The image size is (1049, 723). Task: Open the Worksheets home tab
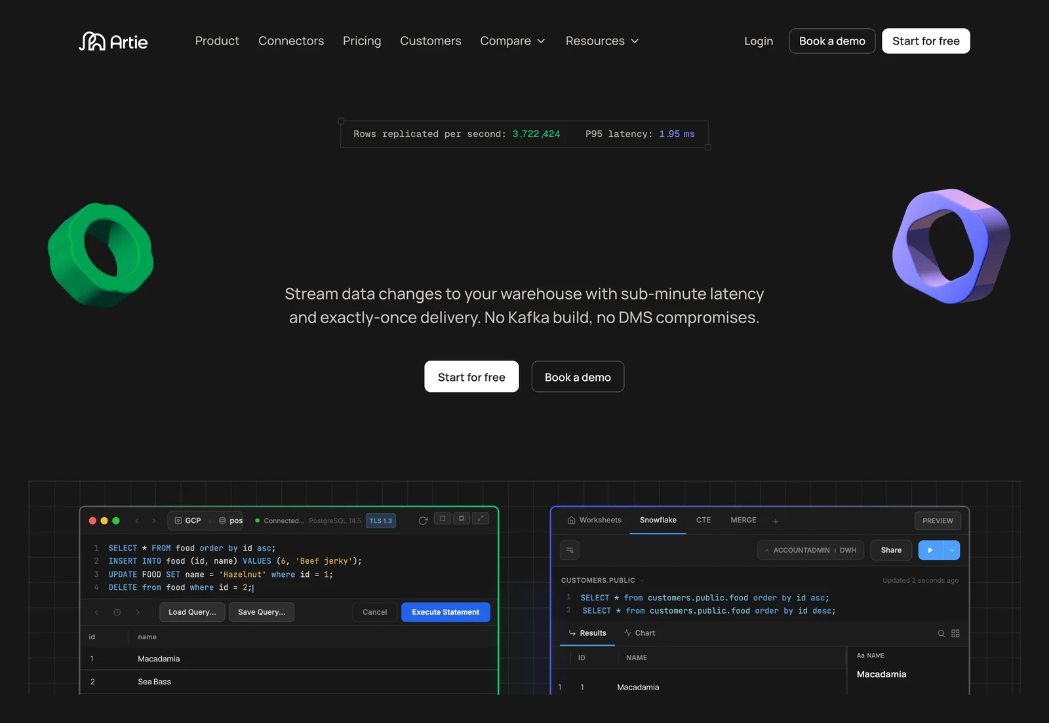[x=594, y=520]
